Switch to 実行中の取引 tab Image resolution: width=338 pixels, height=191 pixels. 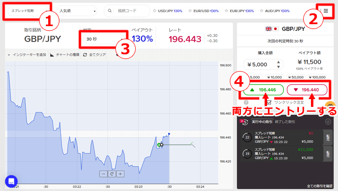point(262,122)
